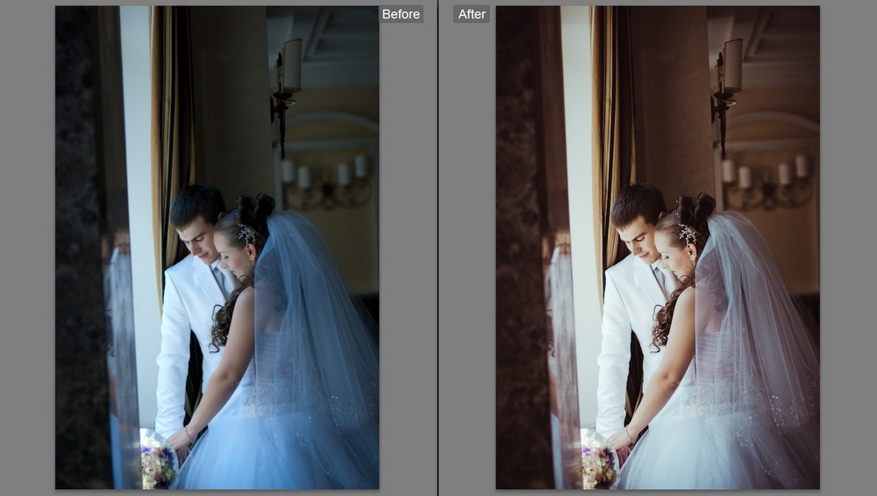
Task: Select the Before photo preview
Action: (217, 248)
